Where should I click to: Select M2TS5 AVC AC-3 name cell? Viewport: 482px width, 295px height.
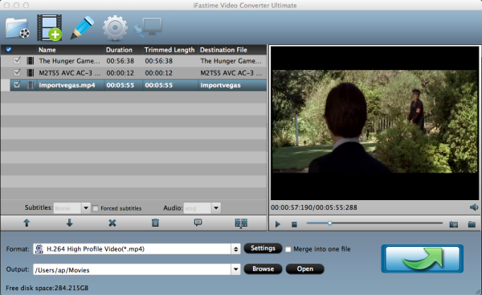(69, 73)
